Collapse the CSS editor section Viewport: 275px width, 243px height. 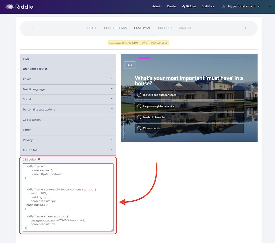coord(68,150)
